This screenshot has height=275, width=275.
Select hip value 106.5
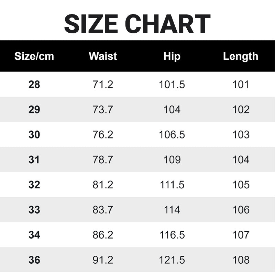pos(172,134)
